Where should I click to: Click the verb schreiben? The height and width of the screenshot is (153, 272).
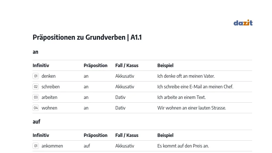point(50,87)
